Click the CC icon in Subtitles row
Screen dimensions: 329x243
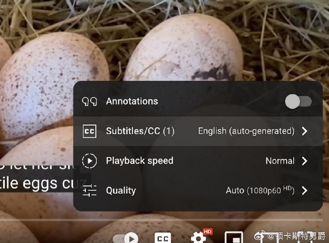pos(90,131)
